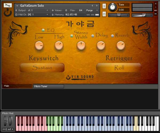Click the output level meter display

pyautogui.click(x=142, y=7)
